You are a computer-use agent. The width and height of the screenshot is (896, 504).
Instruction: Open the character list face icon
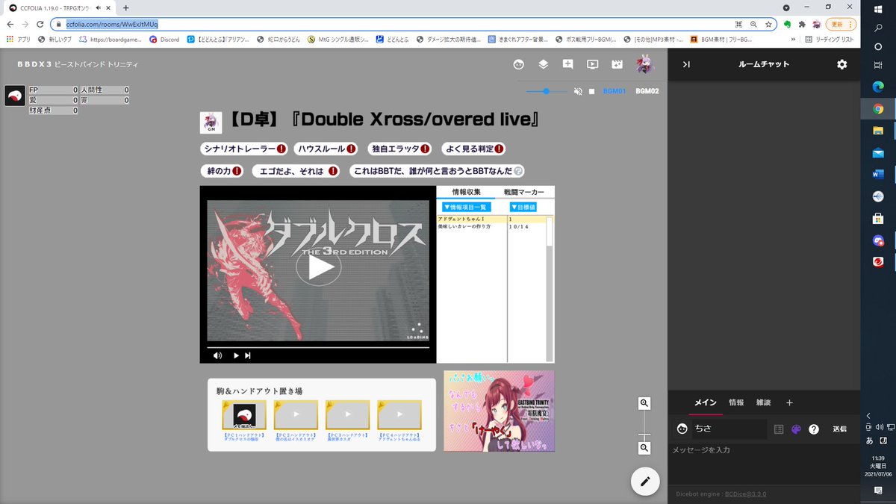(x=519, y=64)
